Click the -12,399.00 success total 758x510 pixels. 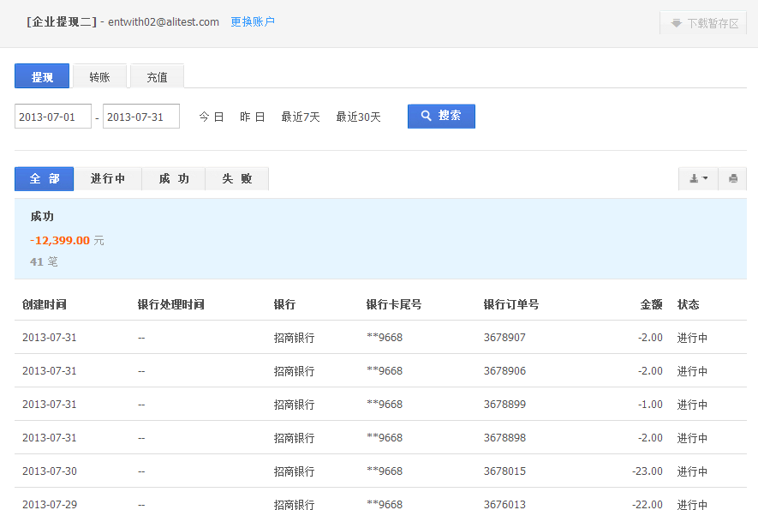pos(60,241)
